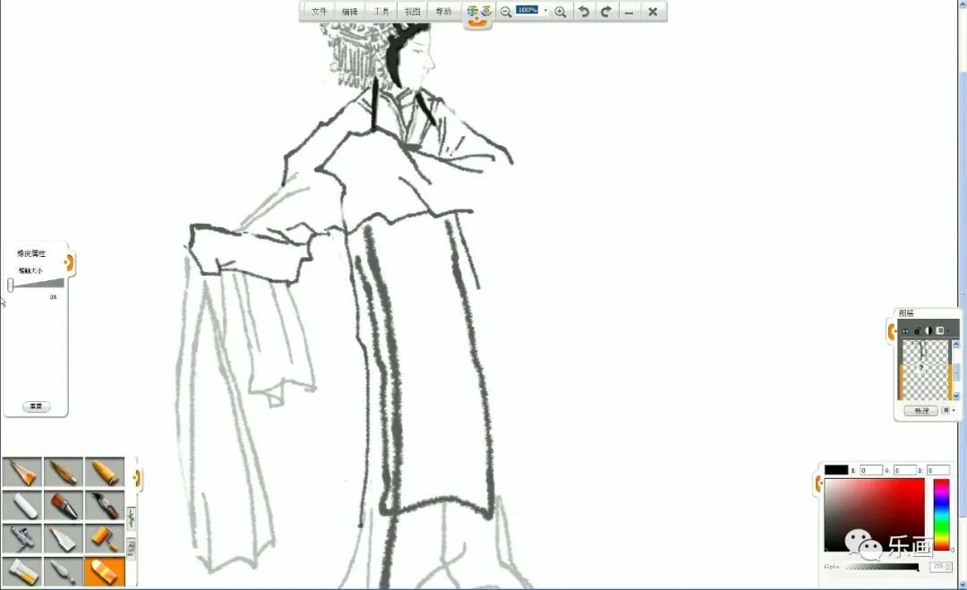
Task: Open the 文件 menu
Action: [319, 12]
